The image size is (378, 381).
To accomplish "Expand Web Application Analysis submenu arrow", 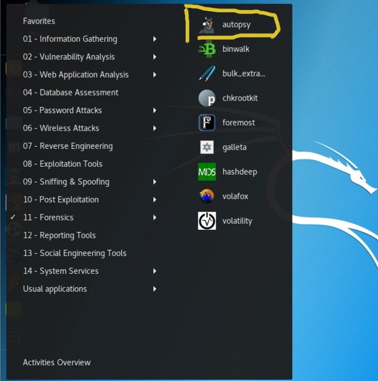I will [x=154, y=75].
